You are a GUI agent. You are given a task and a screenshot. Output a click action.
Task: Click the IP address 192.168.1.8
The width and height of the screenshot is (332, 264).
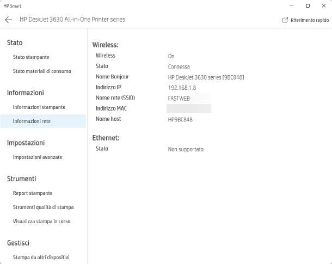click(182, 88)
